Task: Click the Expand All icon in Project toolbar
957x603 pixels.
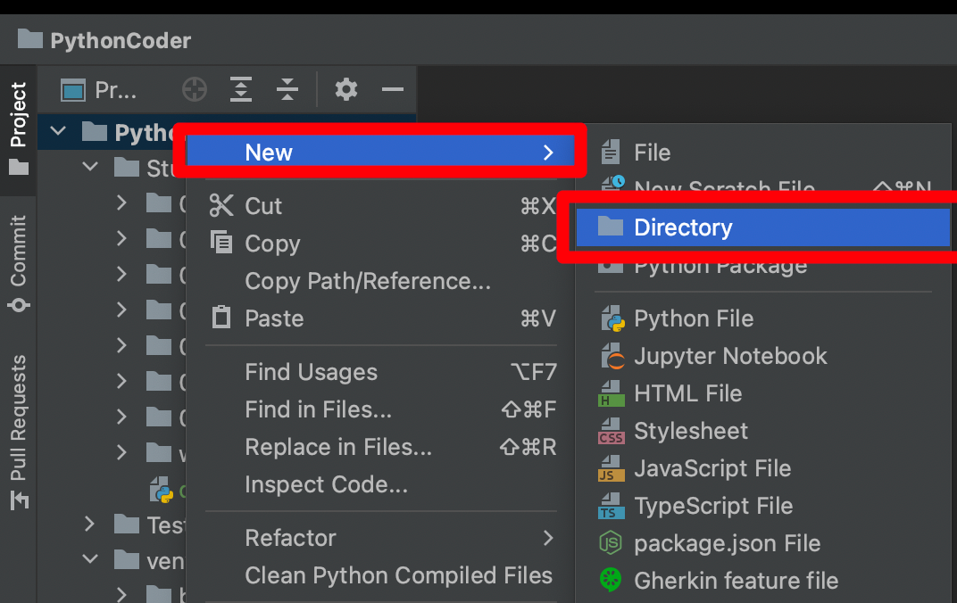Action: coord(241,89)
